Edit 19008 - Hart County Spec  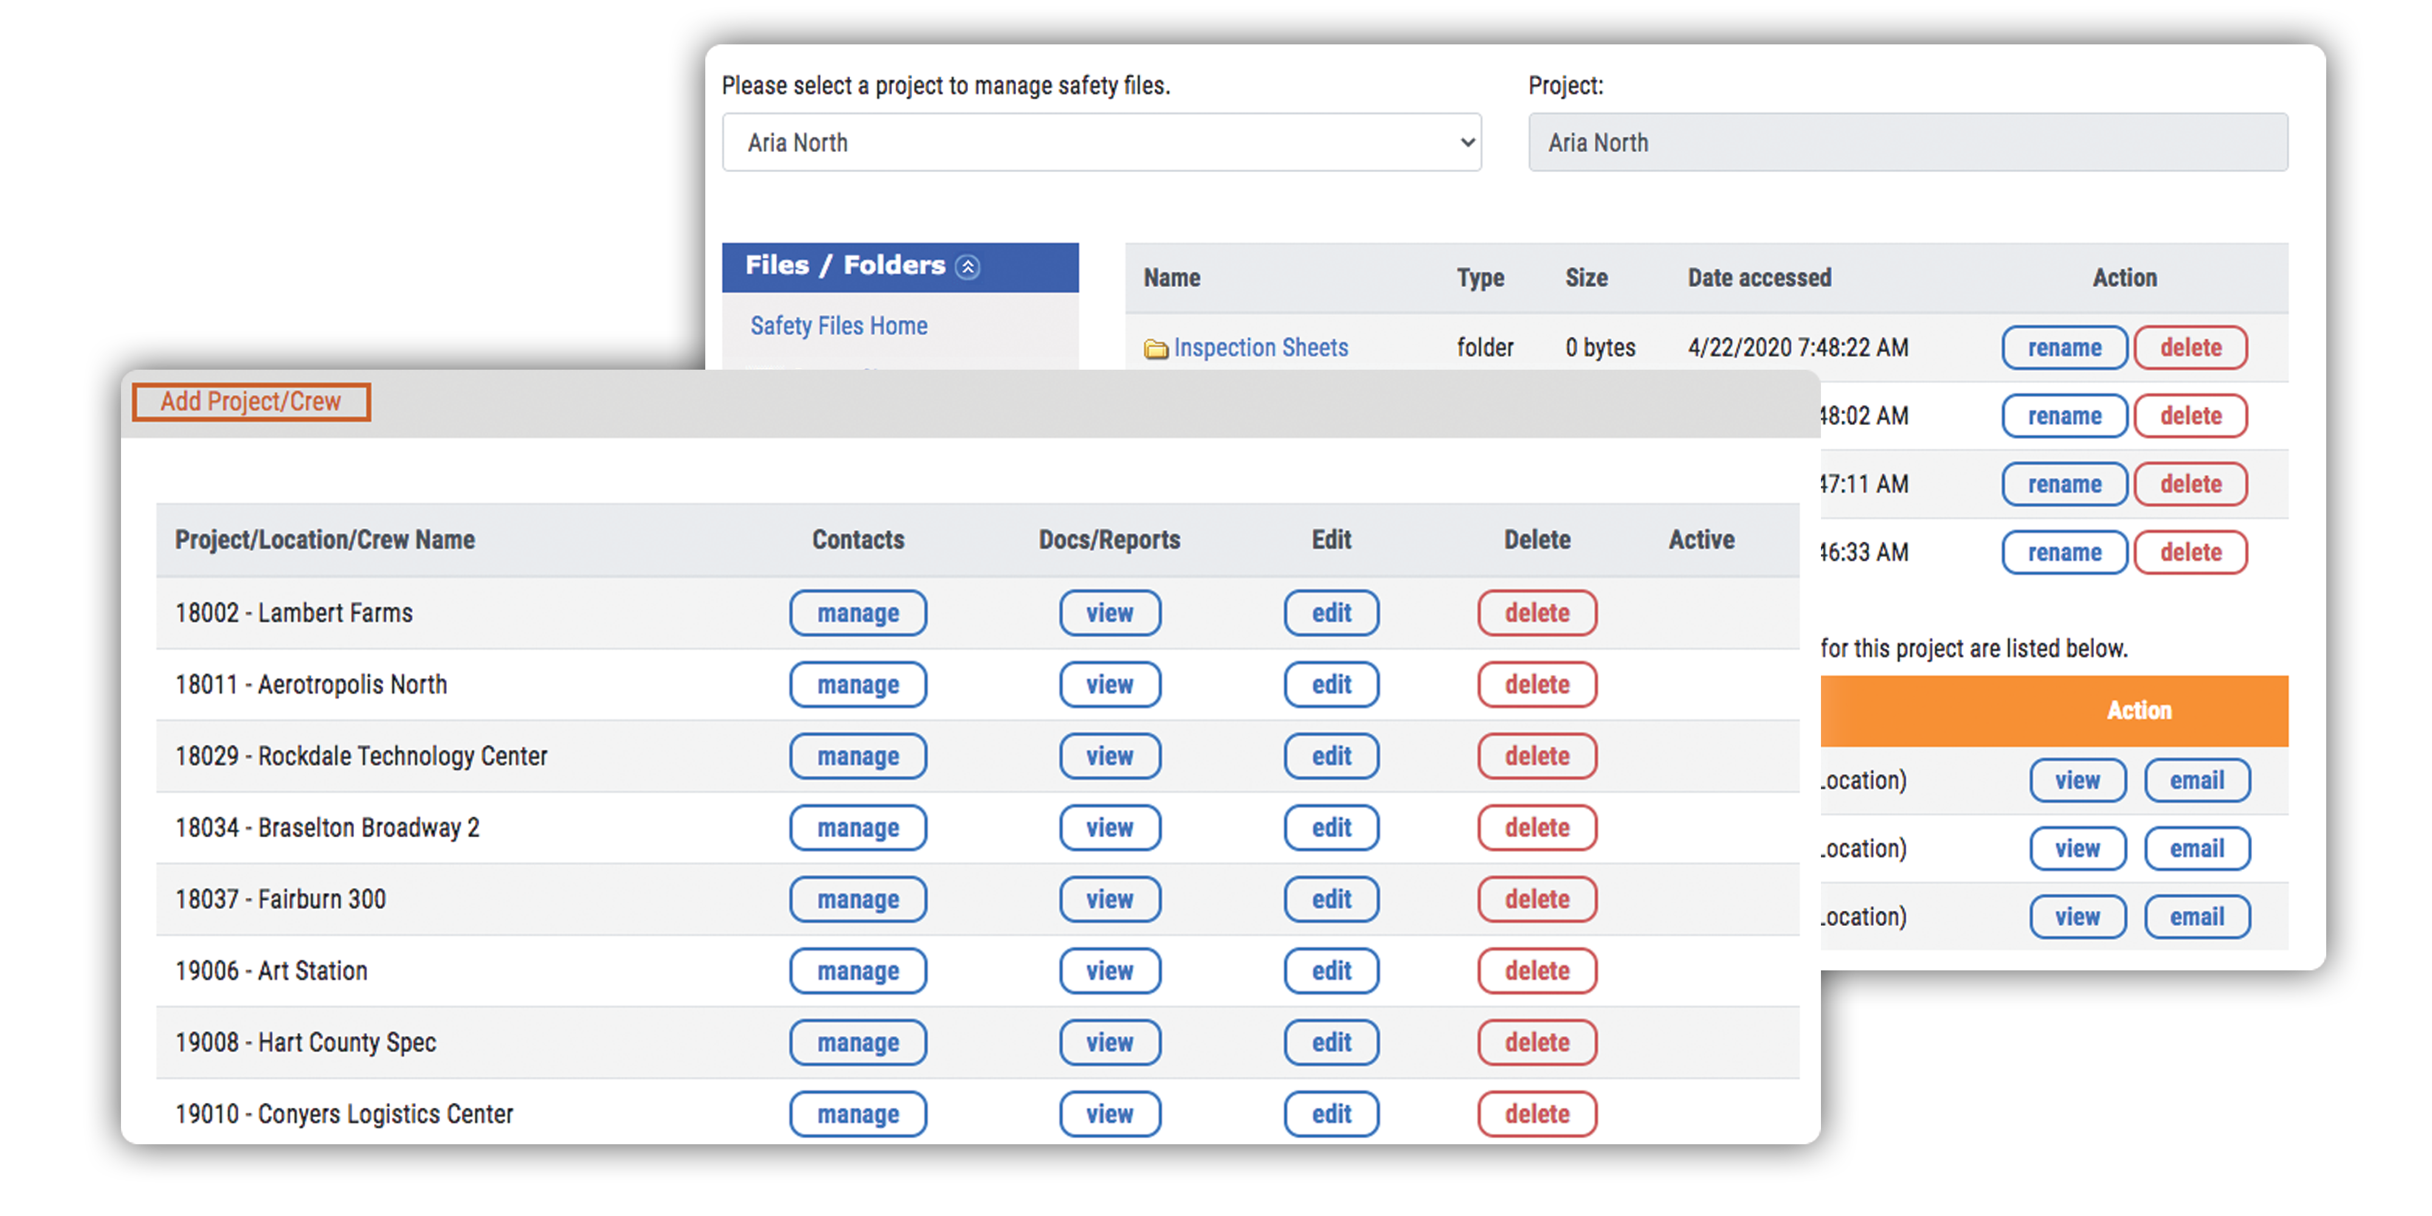1331,1043
